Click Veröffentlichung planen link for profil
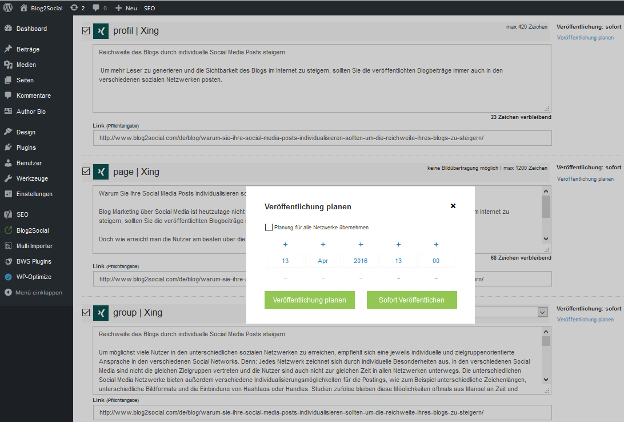 (585, 38)
